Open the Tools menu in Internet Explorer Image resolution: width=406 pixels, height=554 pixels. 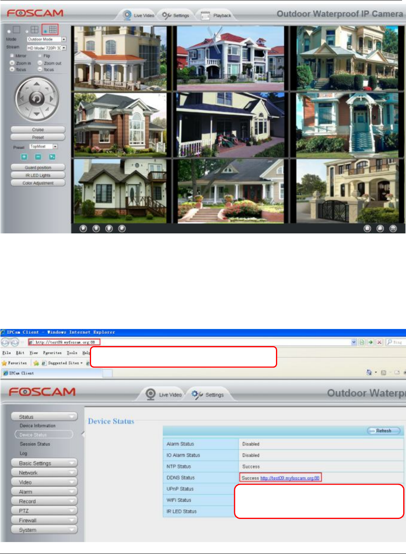(72, 353)
